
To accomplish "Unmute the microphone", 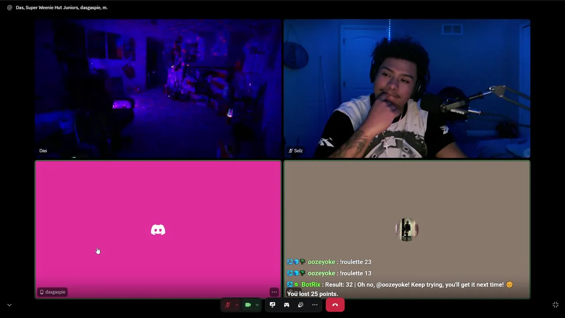I will click(228, 305).
